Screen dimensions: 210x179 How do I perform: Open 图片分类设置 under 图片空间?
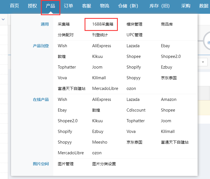coord(104,164)
